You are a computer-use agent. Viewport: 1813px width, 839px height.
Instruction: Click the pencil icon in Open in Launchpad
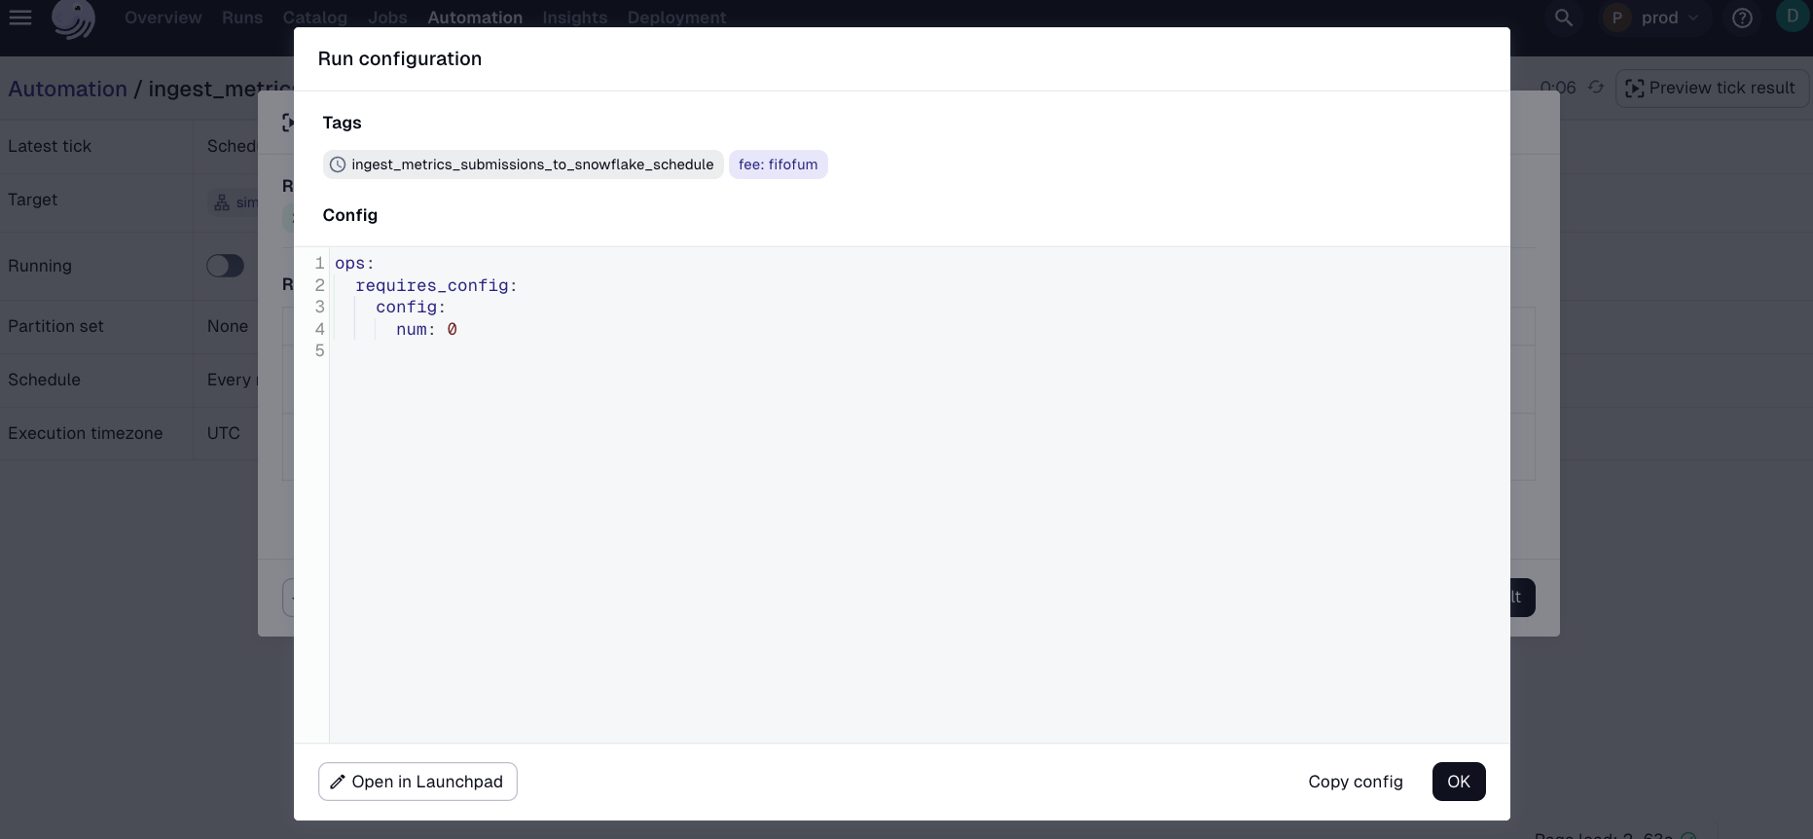[x=338, y=782]
